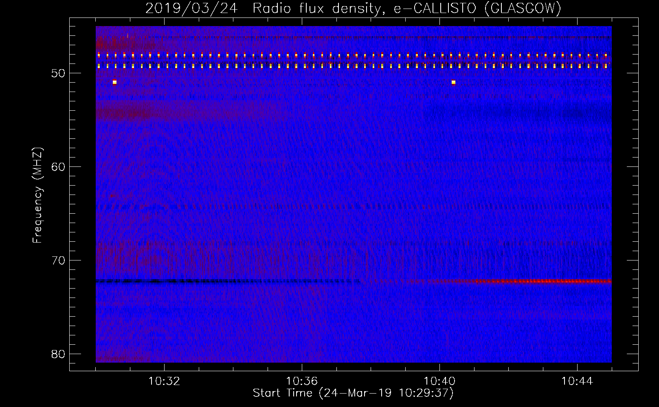659x407 pixels.
Task: Click the plot title '2019/03/24 Radio flux density'
Action: (353, 8)
